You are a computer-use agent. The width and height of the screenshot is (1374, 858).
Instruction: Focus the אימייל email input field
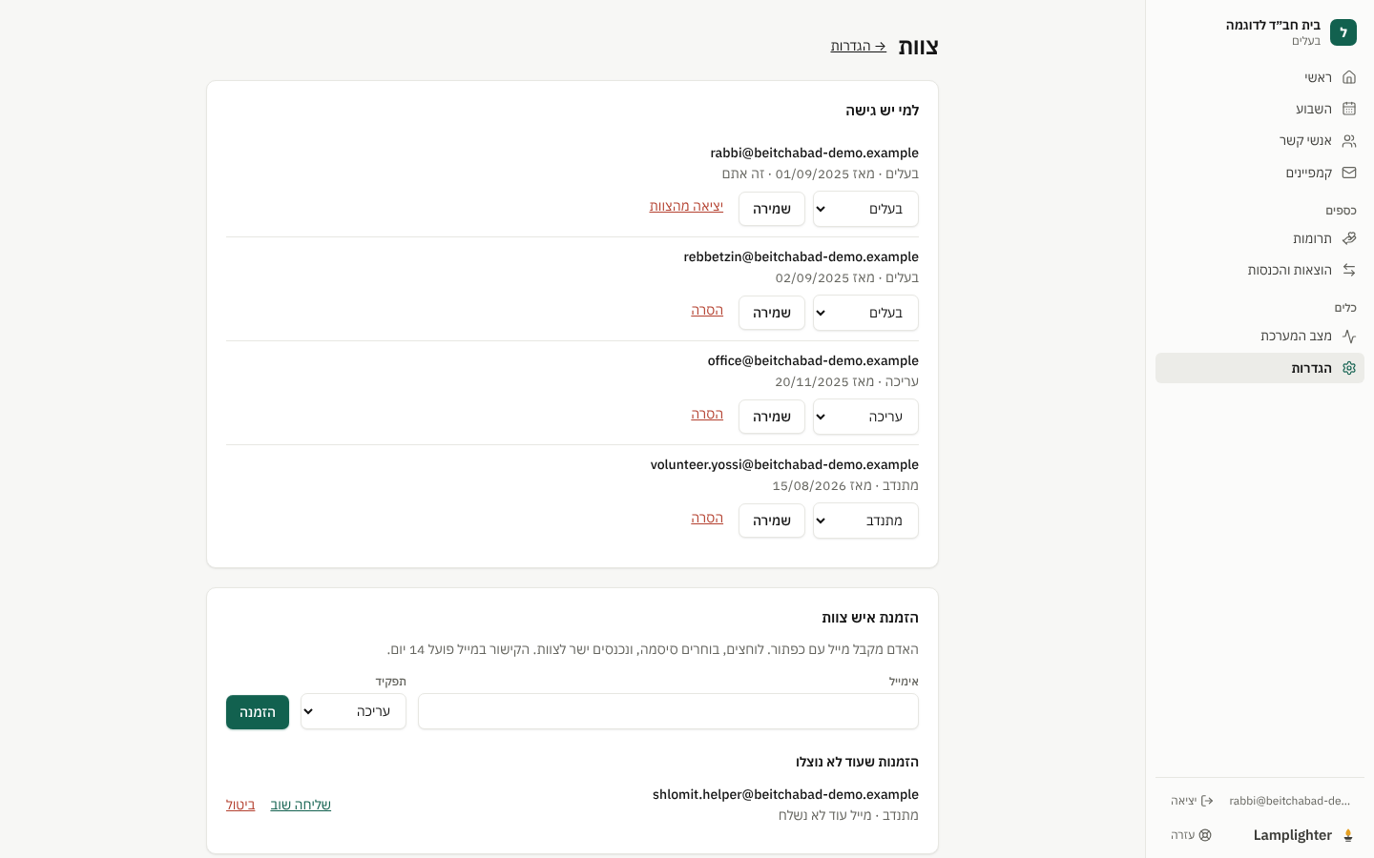point(668,711)
